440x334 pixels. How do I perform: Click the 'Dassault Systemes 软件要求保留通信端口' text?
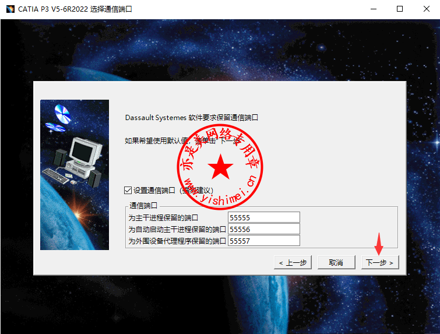[x=191, y=118]
